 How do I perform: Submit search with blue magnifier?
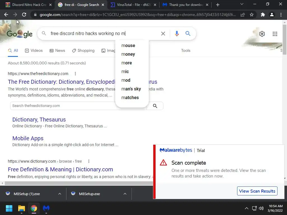[x=188, y=34]
